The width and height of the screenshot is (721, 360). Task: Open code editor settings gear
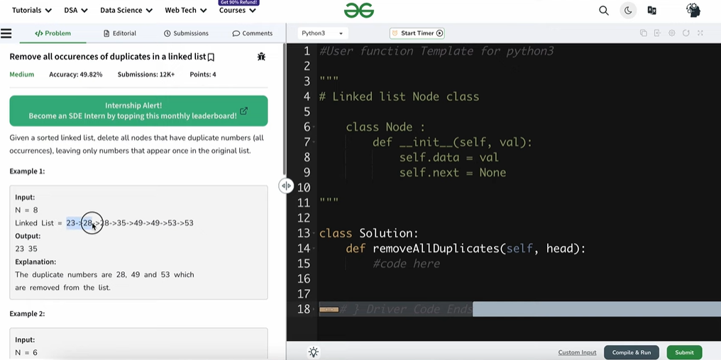click(672, 33)
